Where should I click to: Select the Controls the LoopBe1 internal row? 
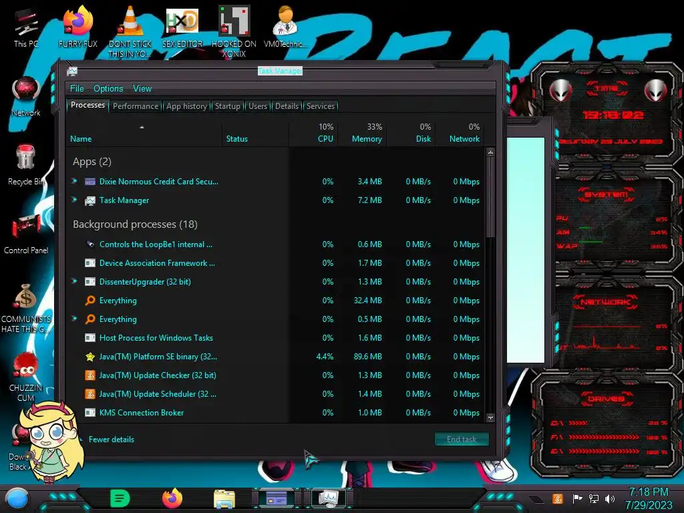click(x=276, y=244)
